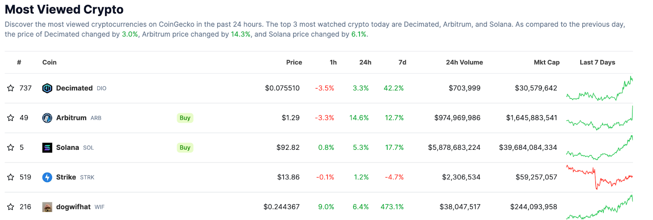
Task: Click the Strike lightning bolt icon
Action: (47, 177)
